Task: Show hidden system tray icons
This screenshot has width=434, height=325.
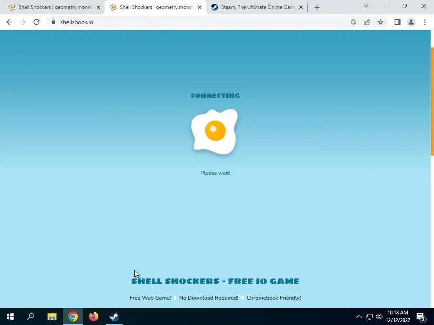Action: (x=359, y=317)
